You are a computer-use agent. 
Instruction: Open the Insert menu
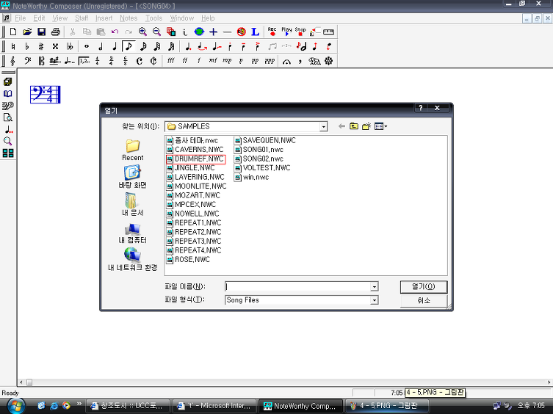point(104,18)
